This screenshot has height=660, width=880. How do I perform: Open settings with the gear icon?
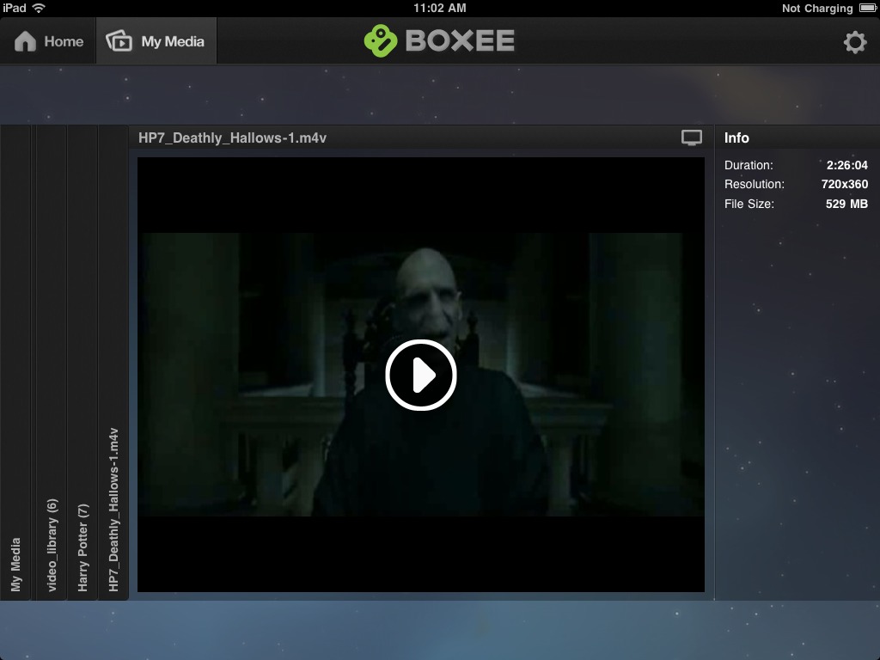pyautogui.click(x=854, y=42)
